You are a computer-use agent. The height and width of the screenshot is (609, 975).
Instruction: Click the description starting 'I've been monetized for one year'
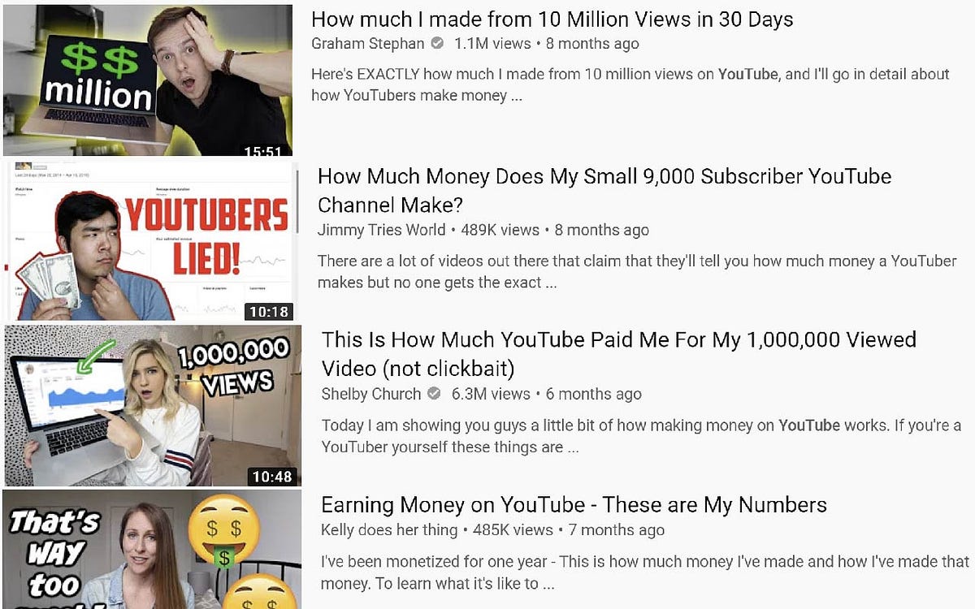[x=645, y=572]
